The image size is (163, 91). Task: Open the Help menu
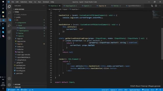[52, 2]
